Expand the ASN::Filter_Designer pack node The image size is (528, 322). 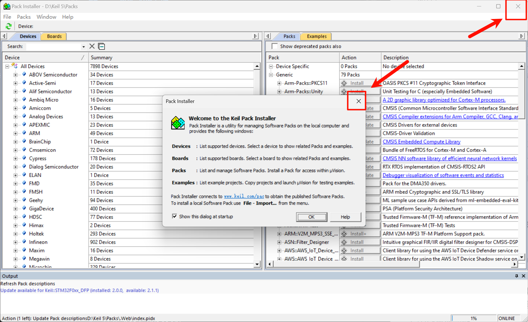279,242
